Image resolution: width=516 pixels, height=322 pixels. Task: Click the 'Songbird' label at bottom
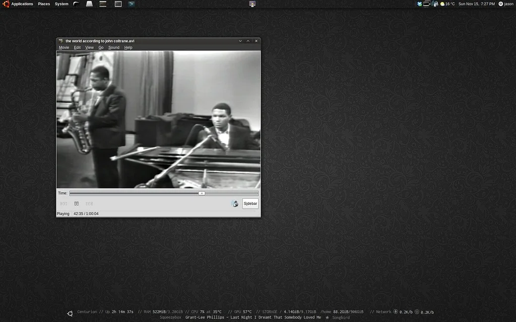(x=341, y=317)
